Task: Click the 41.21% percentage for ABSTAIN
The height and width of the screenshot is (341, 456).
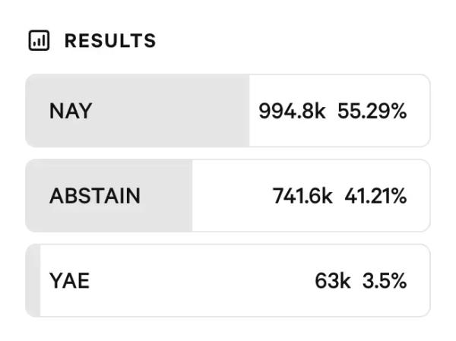Action: 375,196
